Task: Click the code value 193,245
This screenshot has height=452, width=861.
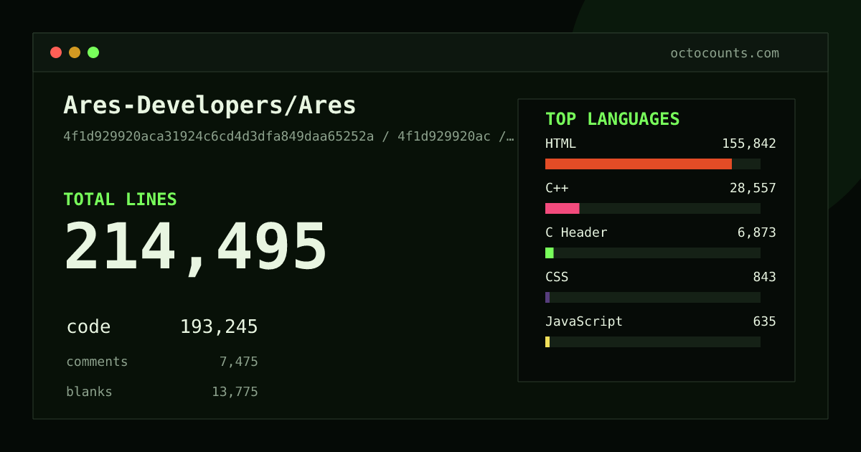Action: tap(219, 327)
